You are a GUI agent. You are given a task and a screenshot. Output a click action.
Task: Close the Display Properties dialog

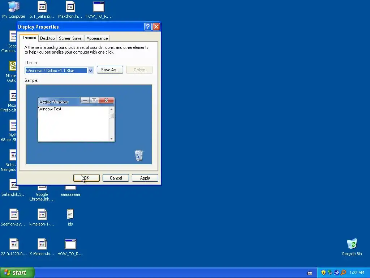(x=156, y=27)
